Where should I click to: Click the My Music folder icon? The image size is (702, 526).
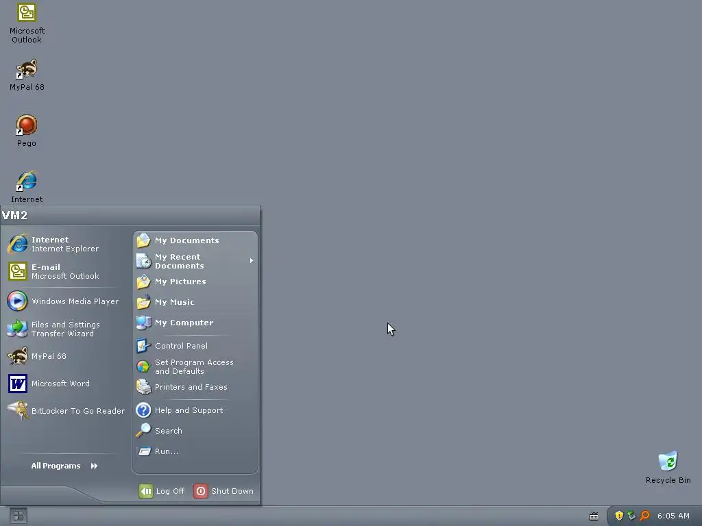[x=143, y=302]
